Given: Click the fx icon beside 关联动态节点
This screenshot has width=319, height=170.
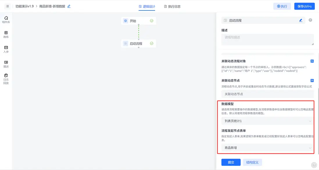Looking at the screenshot, I should [312, 80].
